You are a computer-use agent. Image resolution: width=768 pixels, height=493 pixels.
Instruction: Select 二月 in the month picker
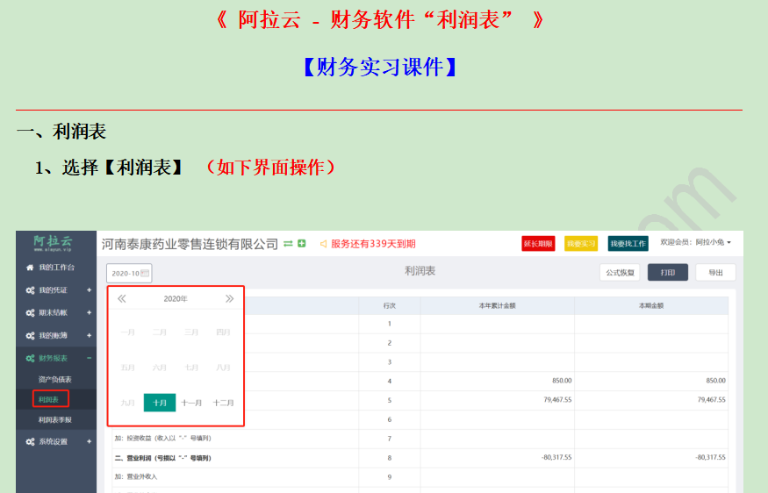(x=160, y=332)
